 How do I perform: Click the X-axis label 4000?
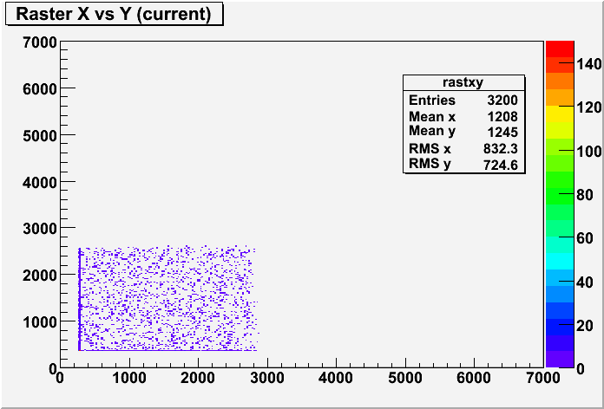[x=336, y=378]
